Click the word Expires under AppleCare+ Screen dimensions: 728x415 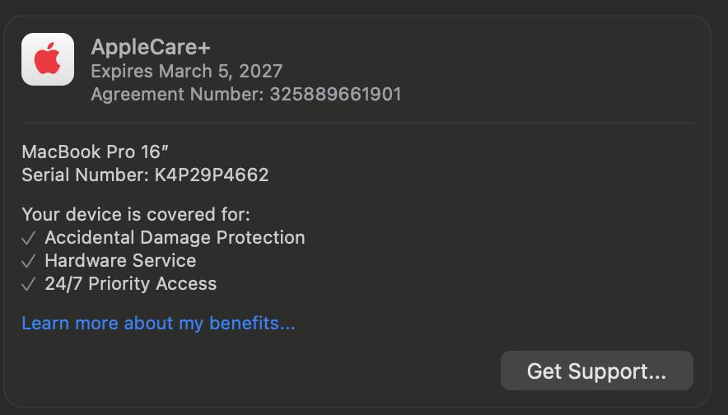click(x=122, y=71)
